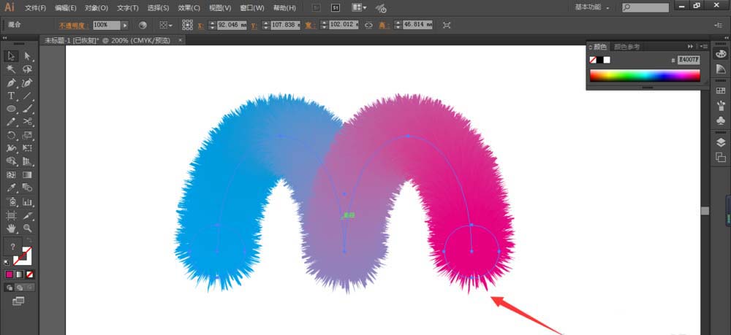Switch to Gradient fill mode in toolbox
The image size is (731, 335).
(x=20, y=274)
